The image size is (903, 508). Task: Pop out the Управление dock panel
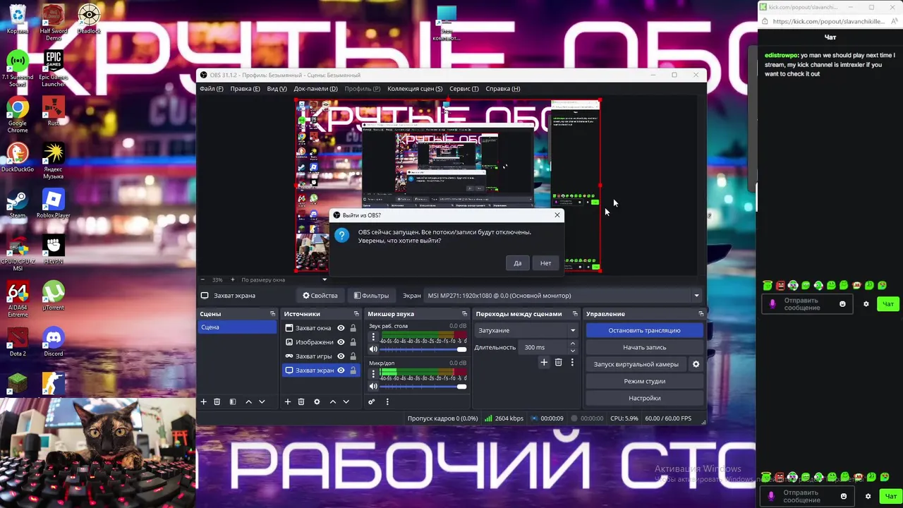point(701,313)
